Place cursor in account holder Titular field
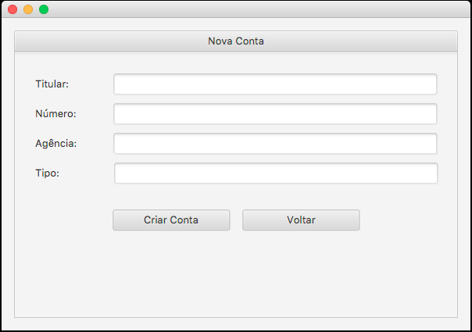The image size is (472, 332). (x=275, y=84)
